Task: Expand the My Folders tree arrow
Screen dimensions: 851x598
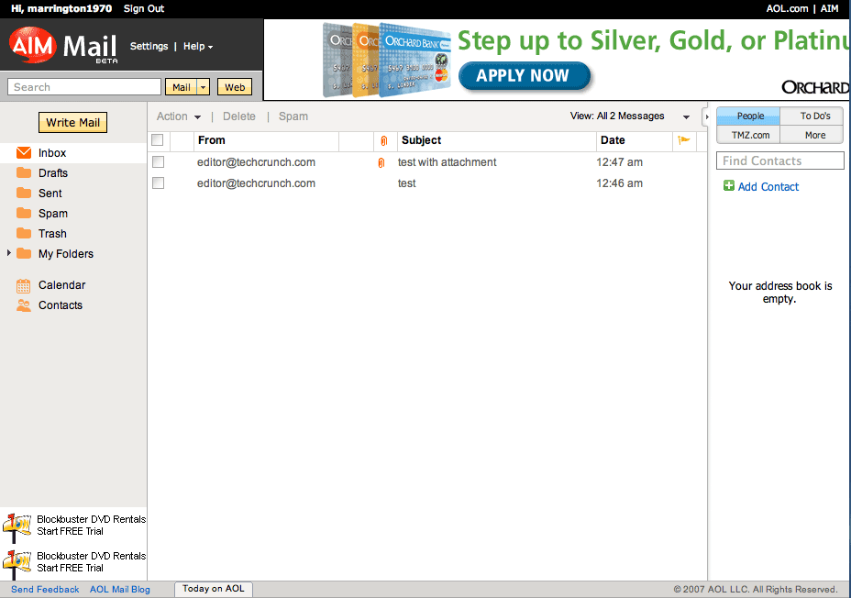Action: (x=8, y=253)
